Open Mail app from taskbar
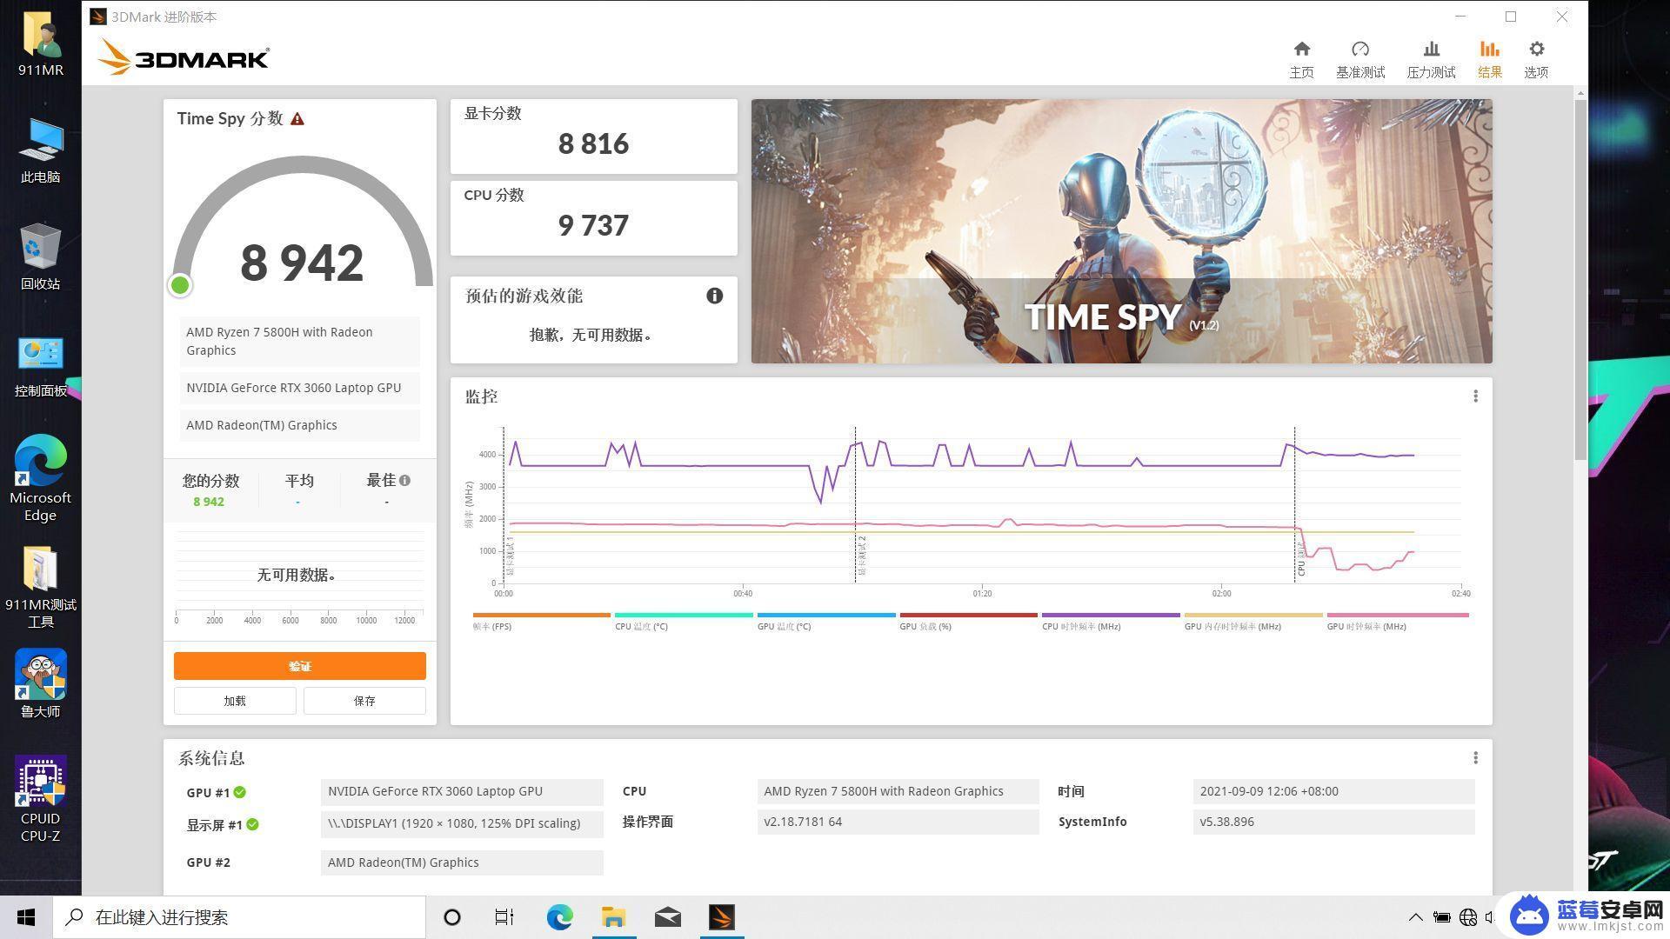This screenshot has width=1670, height=939. (667, 917)
